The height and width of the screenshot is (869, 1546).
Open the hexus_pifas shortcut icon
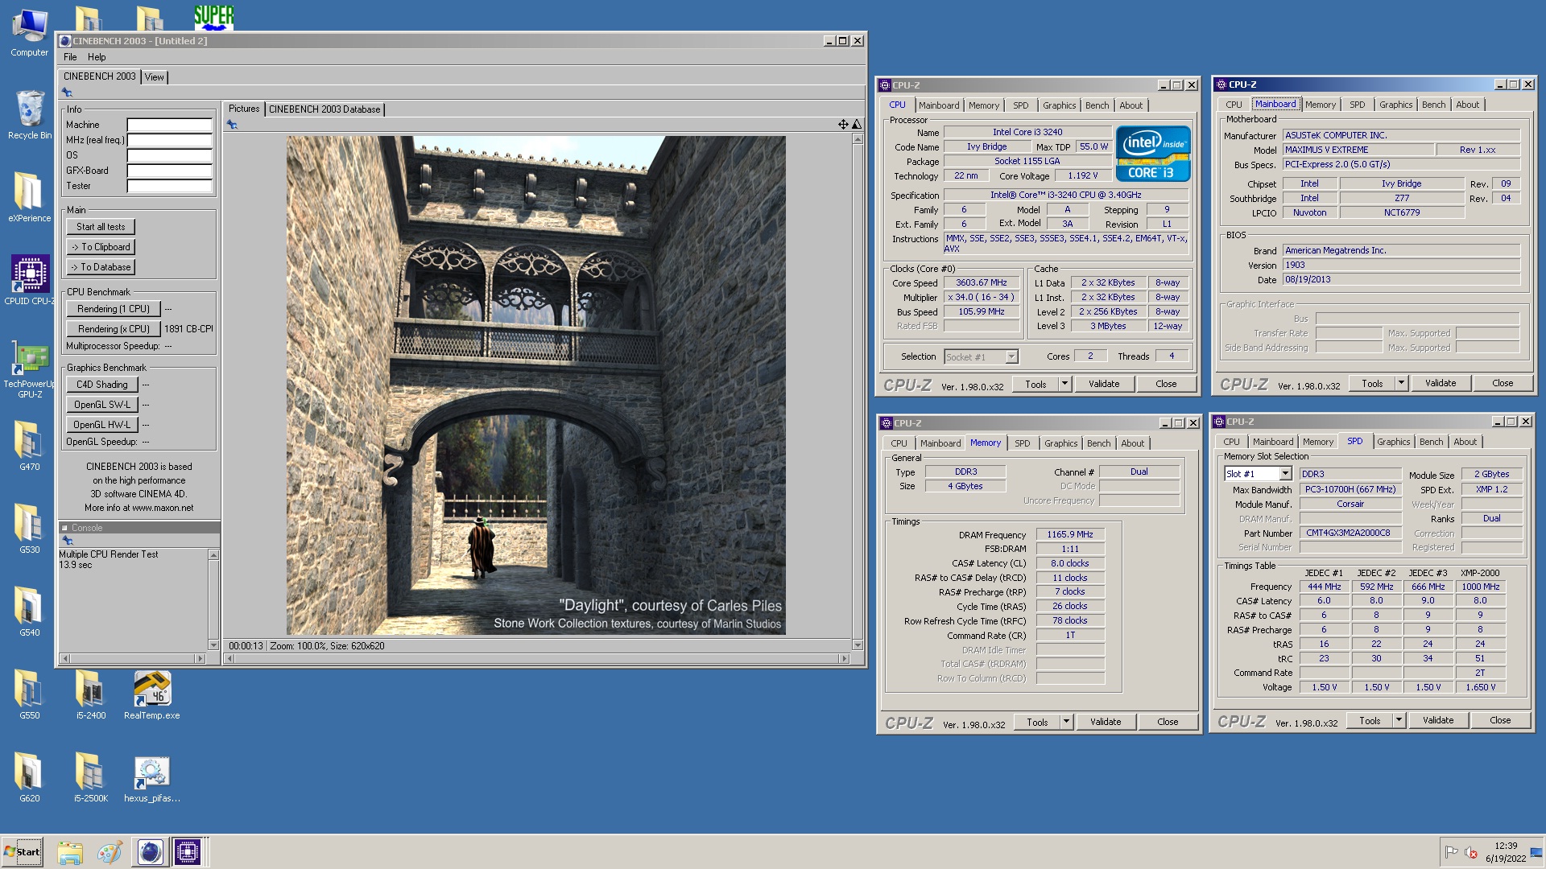point(151,777)
